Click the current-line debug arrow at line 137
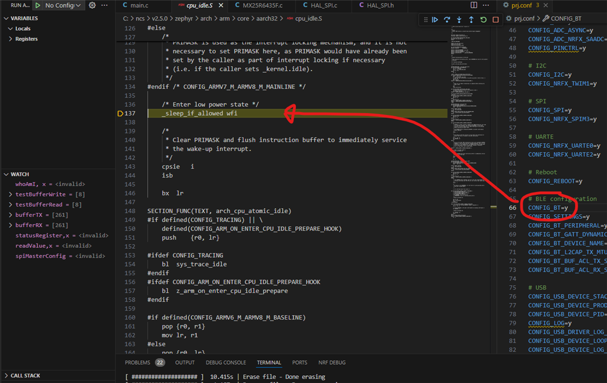The height and width of the screenshot is (383, 607). point(120,114)
